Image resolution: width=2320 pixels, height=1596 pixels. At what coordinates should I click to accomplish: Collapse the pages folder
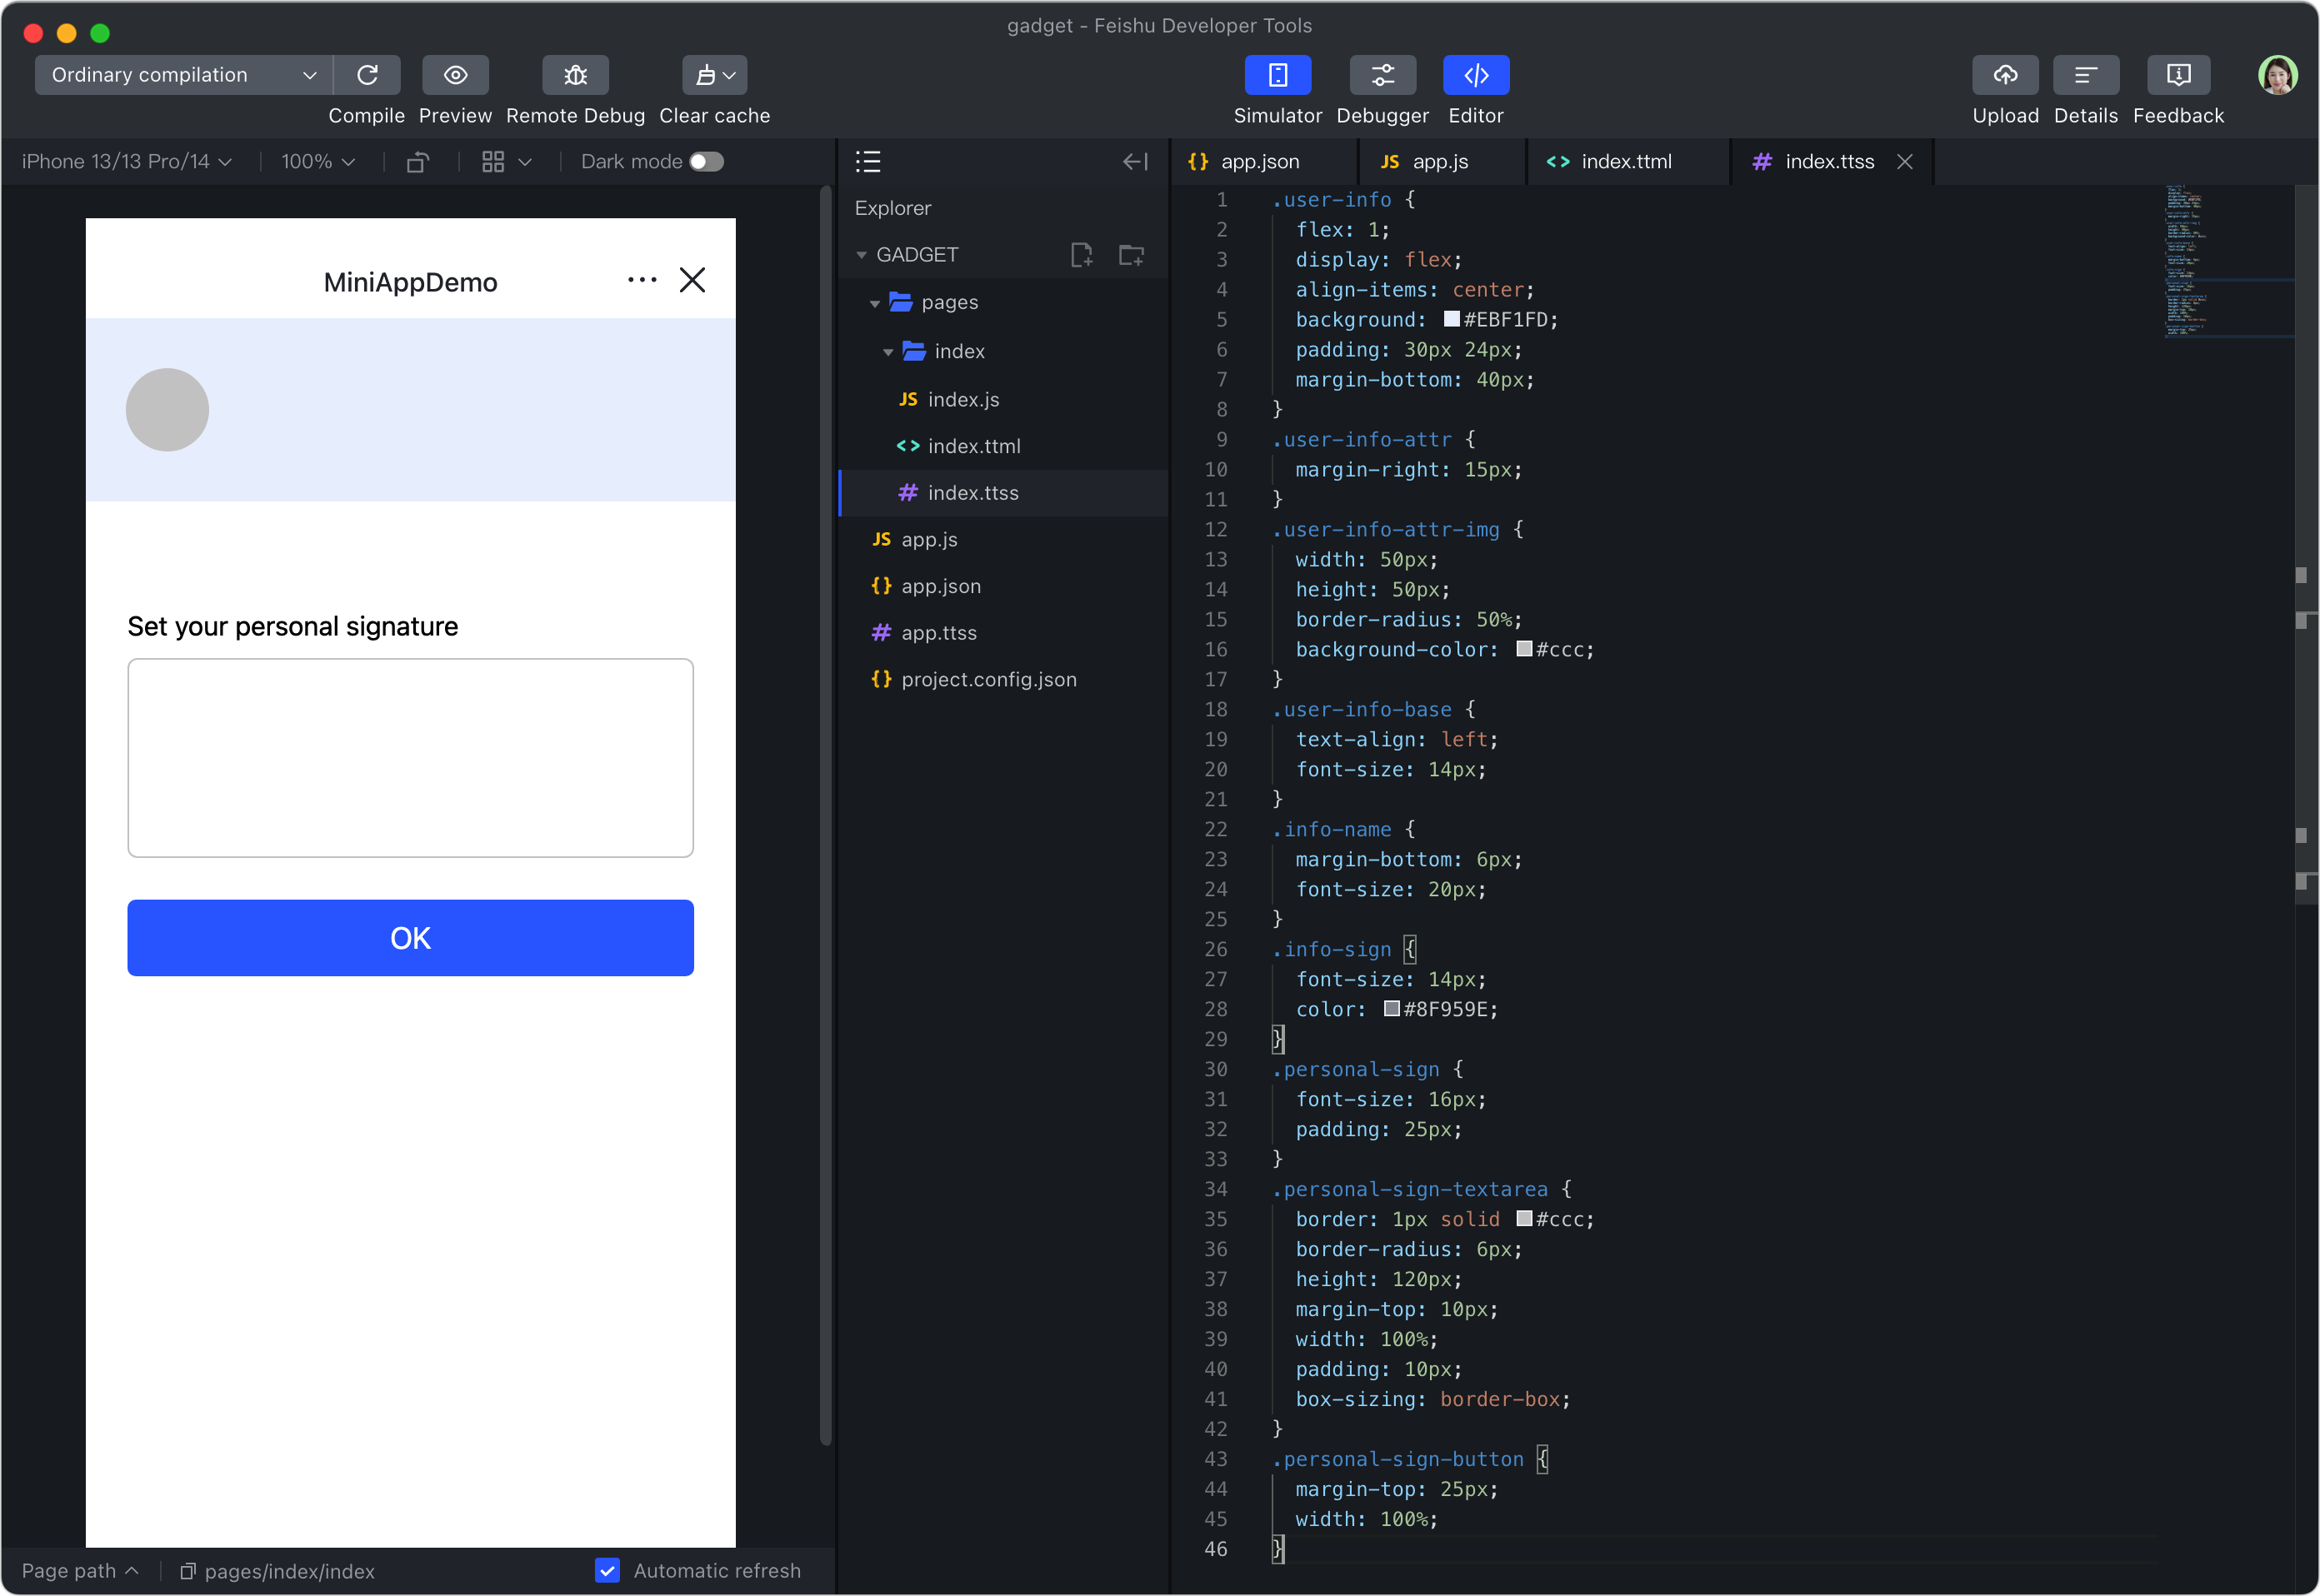click(874, 303)
